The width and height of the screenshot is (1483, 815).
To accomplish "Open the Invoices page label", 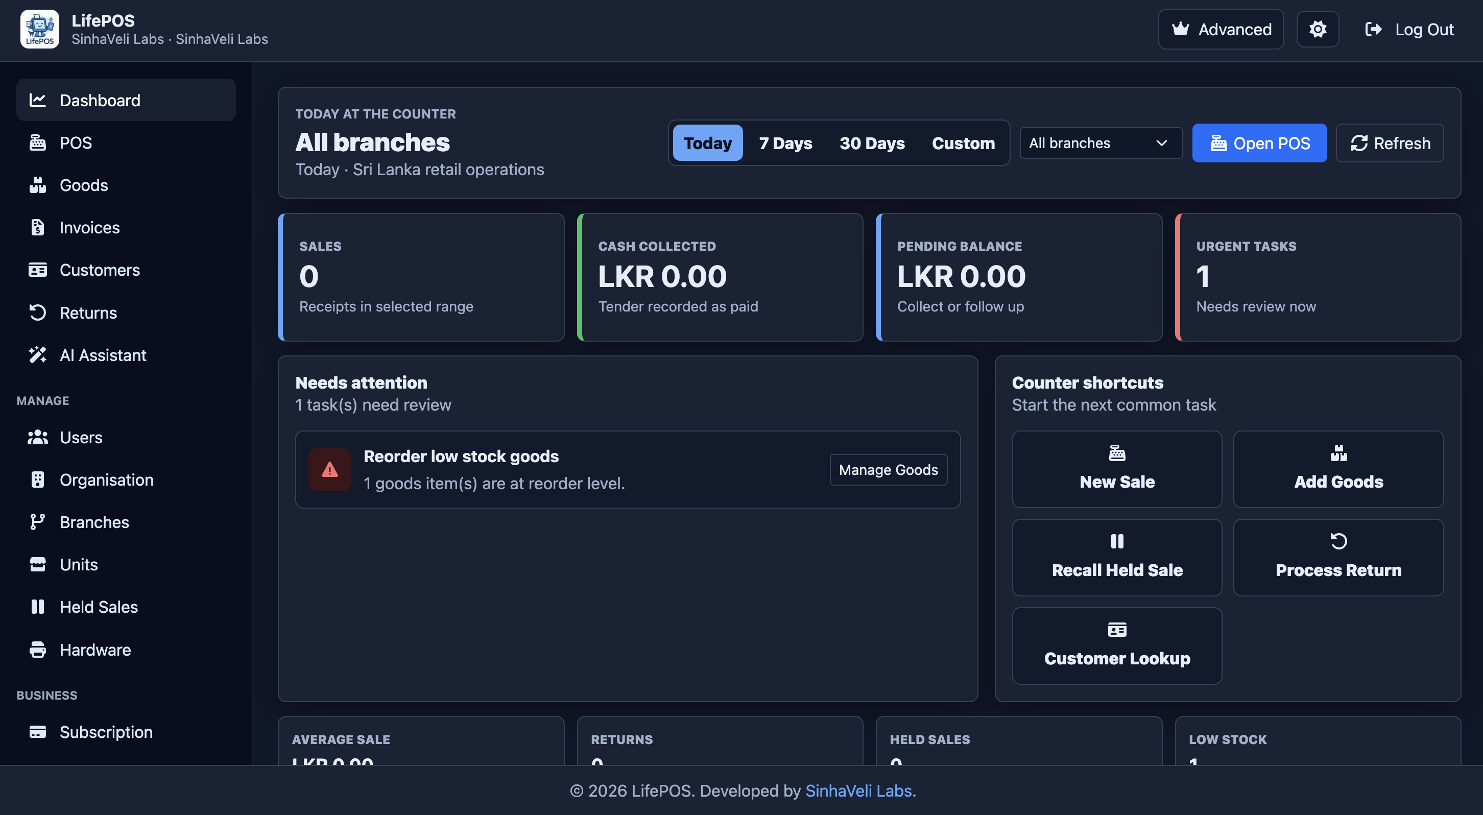I will click(x=90, y=227).
